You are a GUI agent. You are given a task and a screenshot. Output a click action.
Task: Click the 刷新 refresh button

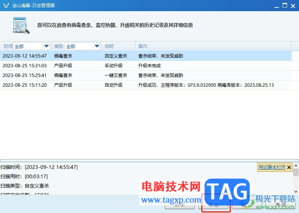click(x=180, y=205)
